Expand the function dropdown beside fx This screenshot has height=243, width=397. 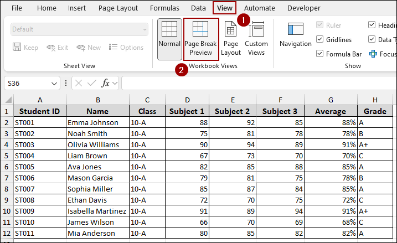pyautogui.click(x=115, y=84)
